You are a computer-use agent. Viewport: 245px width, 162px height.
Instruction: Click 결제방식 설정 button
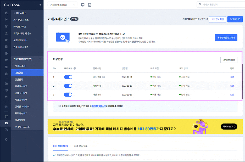[229, 60]
